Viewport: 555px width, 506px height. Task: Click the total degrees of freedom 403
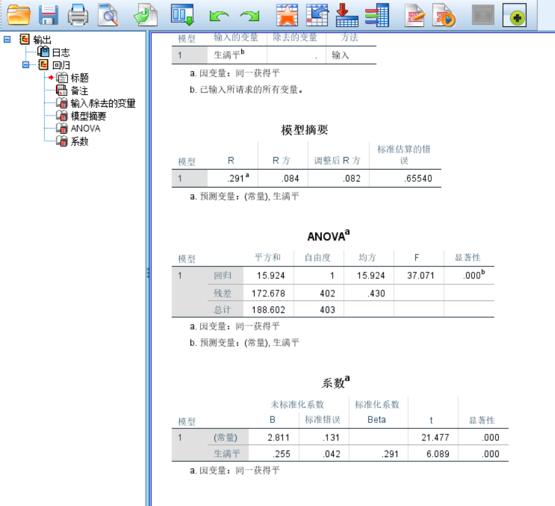pos(327,310)
